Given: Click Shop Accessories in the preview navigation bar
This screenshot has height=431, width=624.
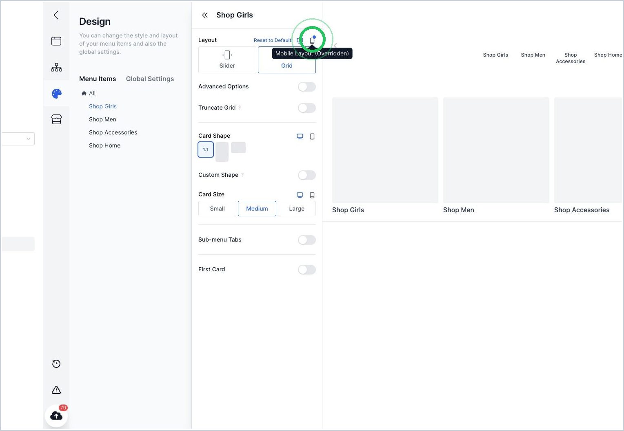Looking at the screenshot, I should [571, 58].
